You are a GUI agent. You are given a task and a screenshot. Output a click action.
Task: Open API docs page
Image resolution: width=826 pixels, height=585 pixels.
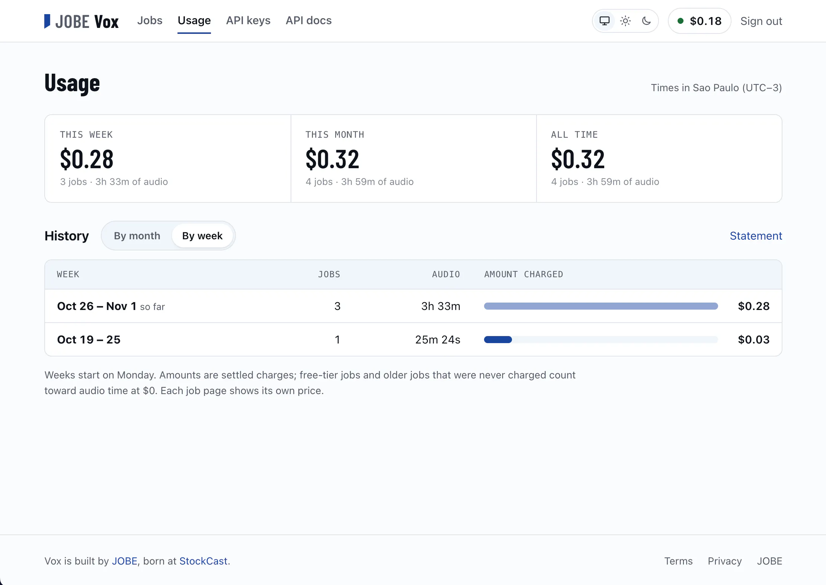pyautogui.click(x=308, y=20)
